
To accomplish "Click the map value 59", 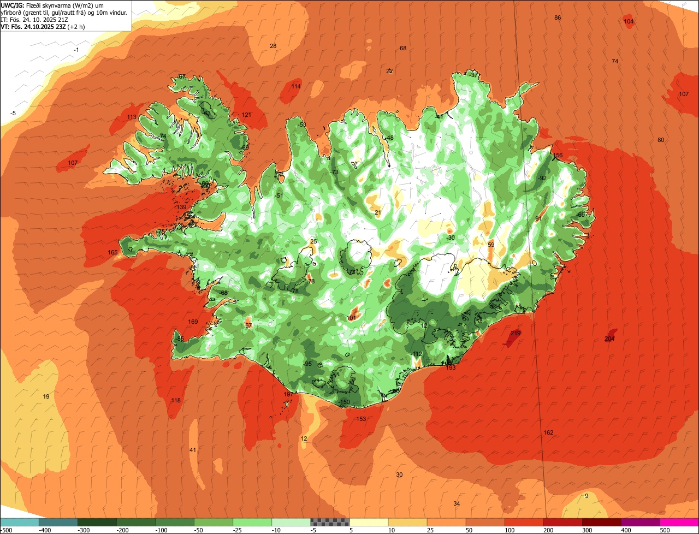I will coord(491,245).
